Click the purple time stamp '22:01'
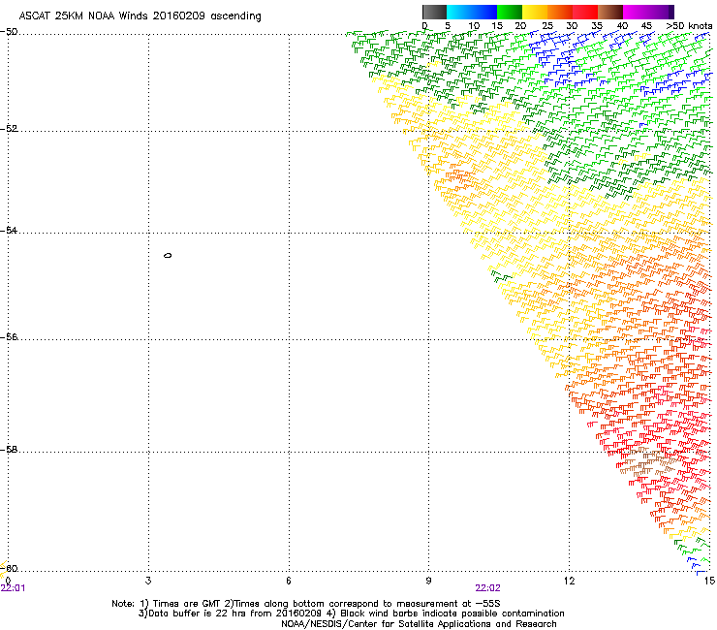 (14, 588)
